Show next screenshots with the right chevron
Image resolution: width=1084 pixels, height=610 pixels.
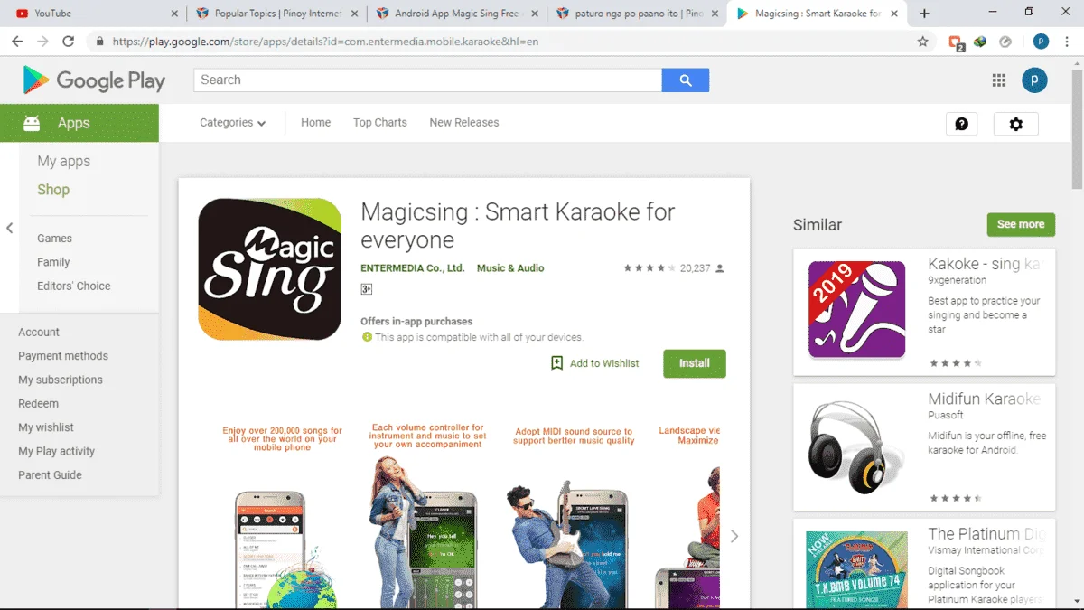coord(734,536)
